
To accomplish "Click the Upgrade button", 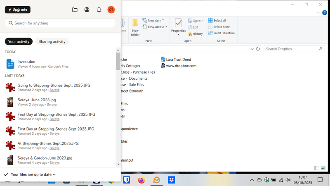I will [18, 10].
